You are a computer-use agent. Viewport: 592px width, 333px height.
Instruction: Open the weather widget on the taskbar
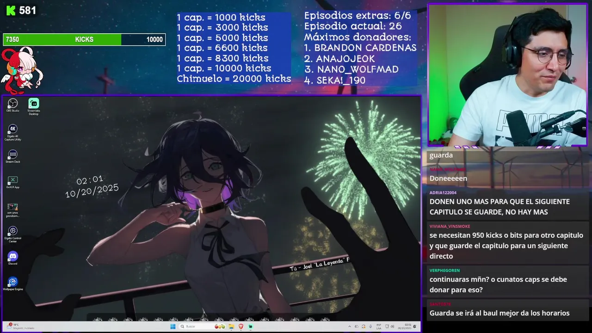(21, 326)
